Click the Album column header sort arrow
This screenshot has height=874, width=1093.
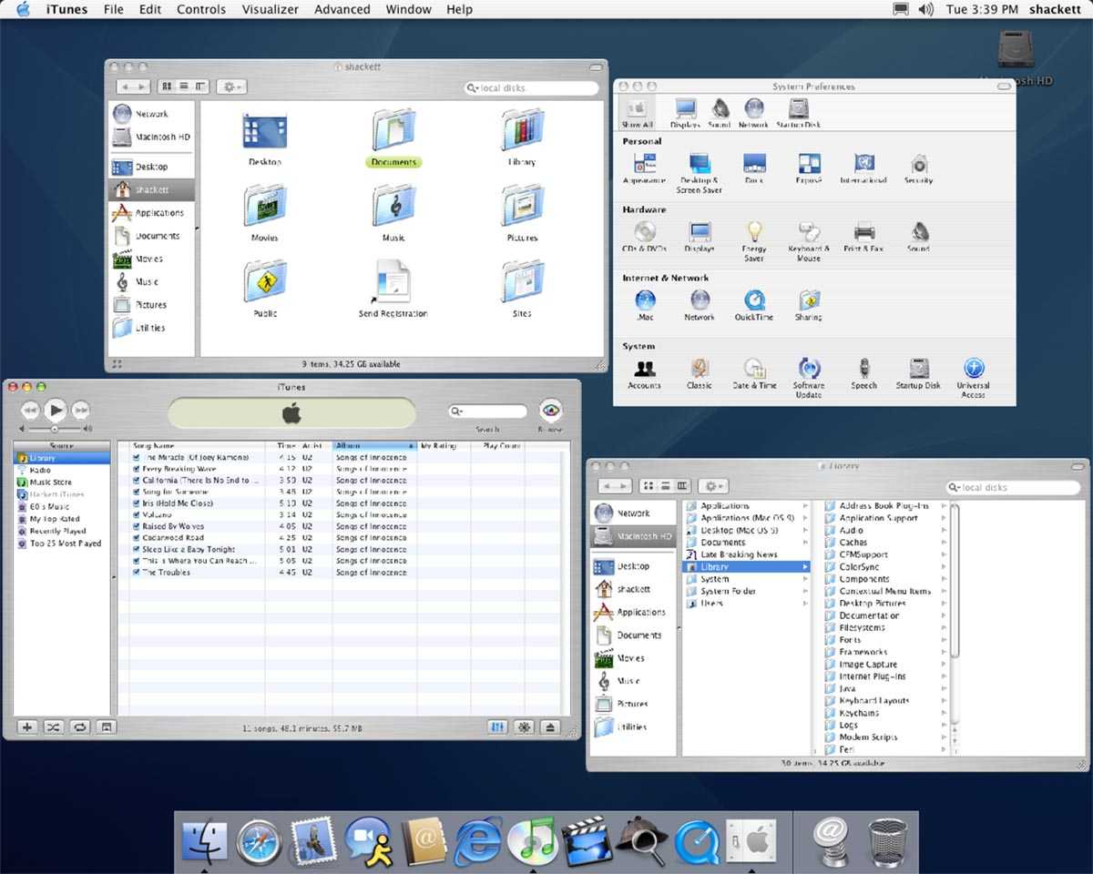pos(411,446)
